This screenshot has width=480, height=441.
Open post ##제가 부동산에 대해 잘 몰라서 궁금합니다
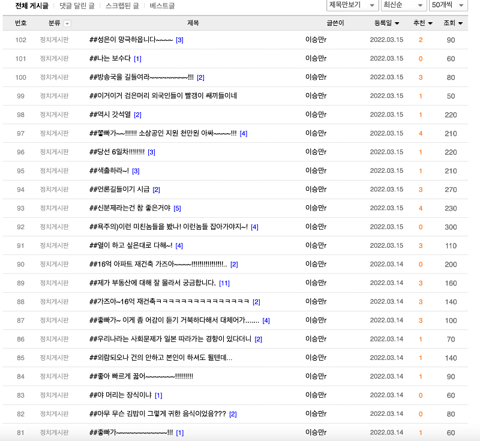tap(152, 283)
